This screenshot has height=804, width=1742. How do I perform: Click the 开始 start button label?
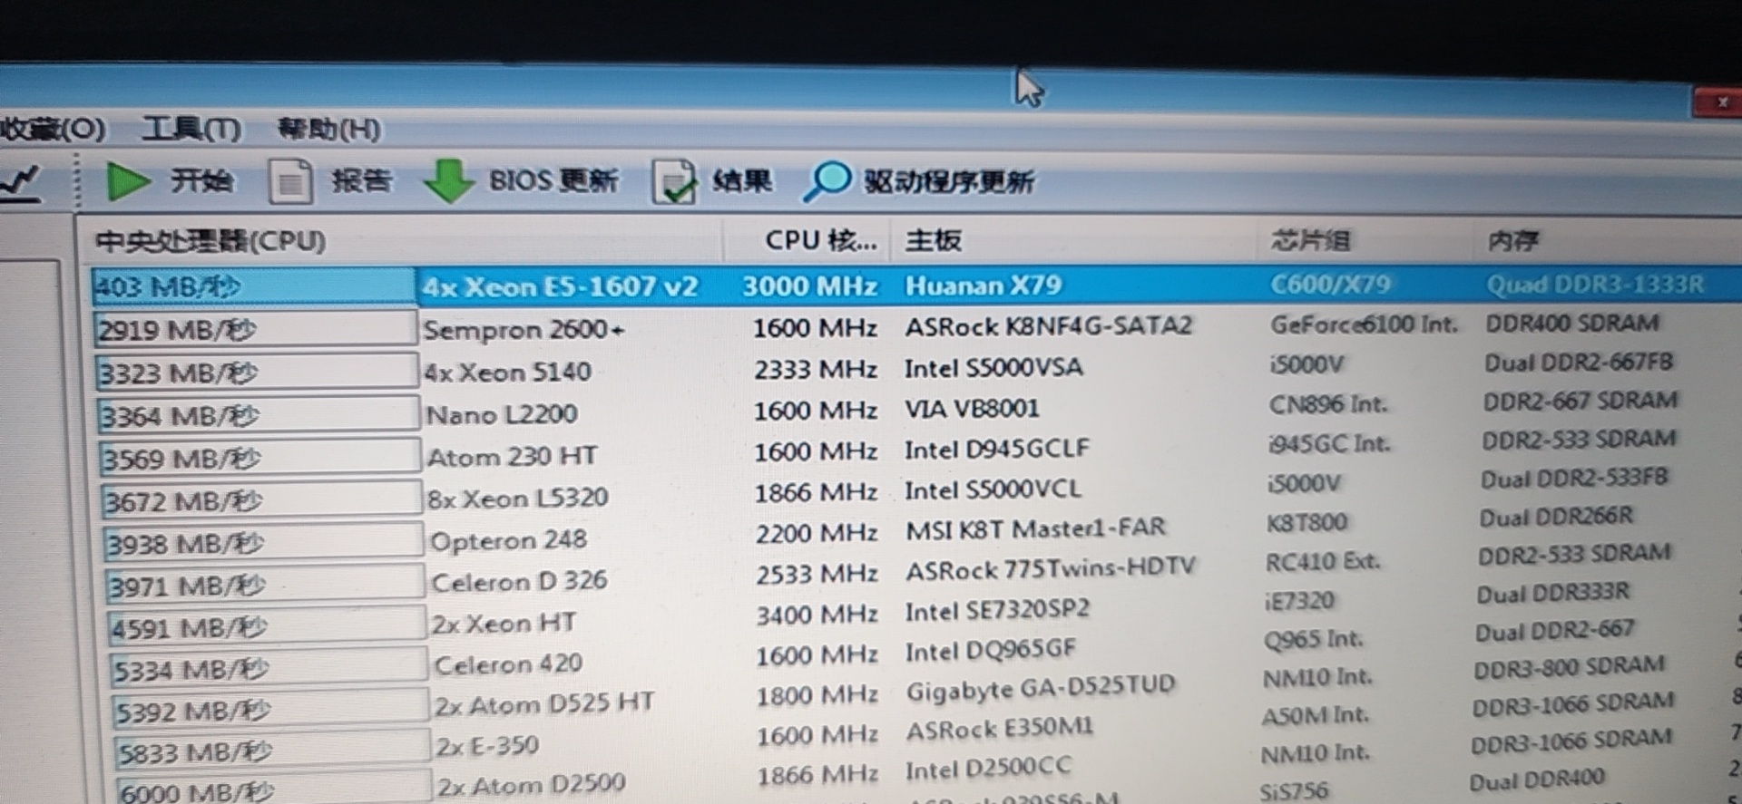tap(201, 180)
